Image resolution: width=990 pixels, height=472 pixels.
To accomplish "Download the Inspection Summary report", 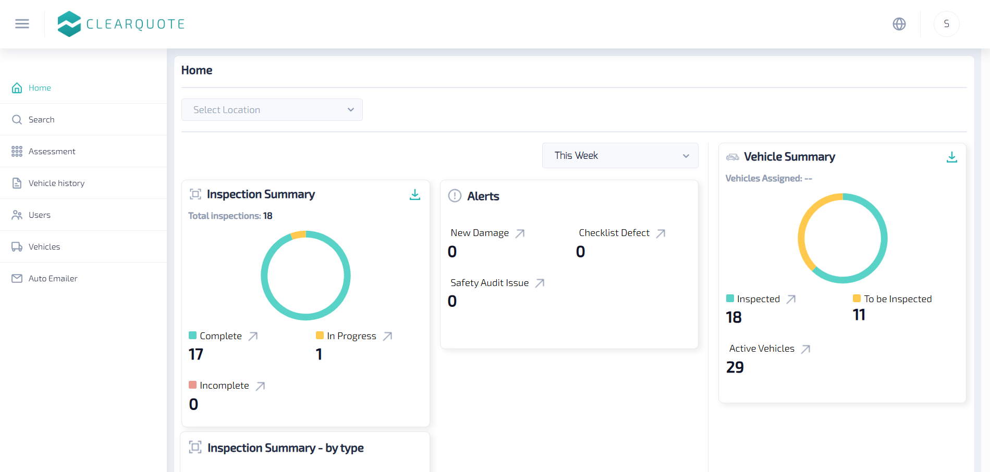I will point(415,194).
